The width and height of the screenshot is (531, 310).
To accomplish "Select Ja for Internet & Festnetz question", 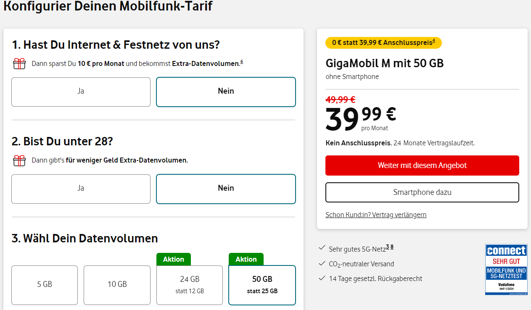I will tap(81, 92).
